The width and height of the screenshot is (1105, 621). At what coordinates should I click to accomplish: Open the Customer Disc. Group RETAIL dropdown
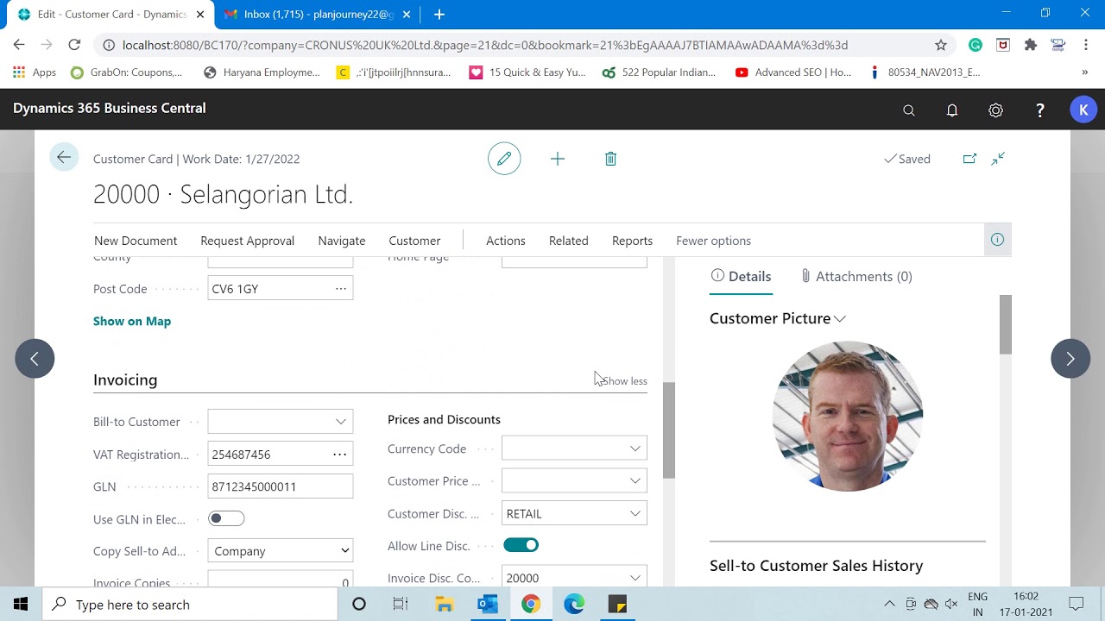(x=635, y=513)
